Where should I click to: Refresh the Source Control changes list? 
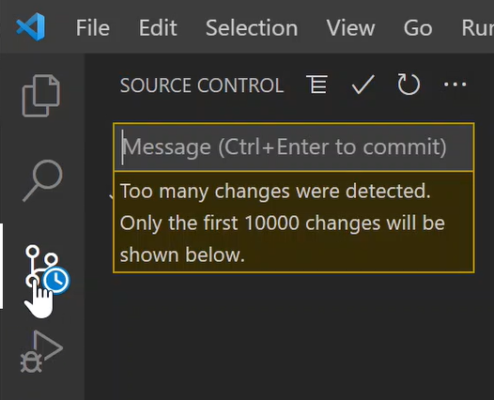click(409, 85)
